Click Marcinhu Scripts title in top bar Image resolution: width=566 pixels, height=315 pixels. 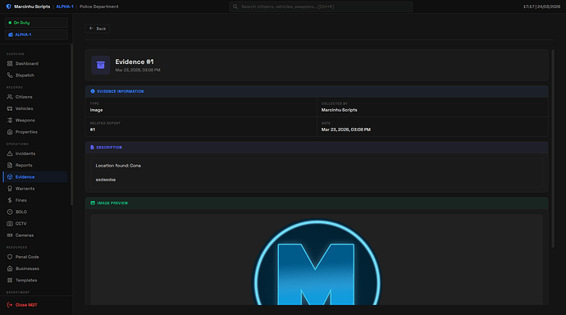click(32, 7)
